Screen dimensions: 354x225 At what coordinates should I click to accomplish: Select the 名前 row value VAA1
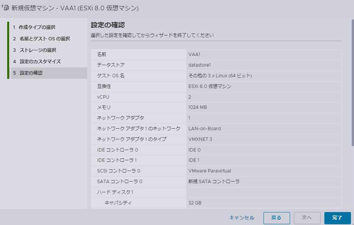194,54
